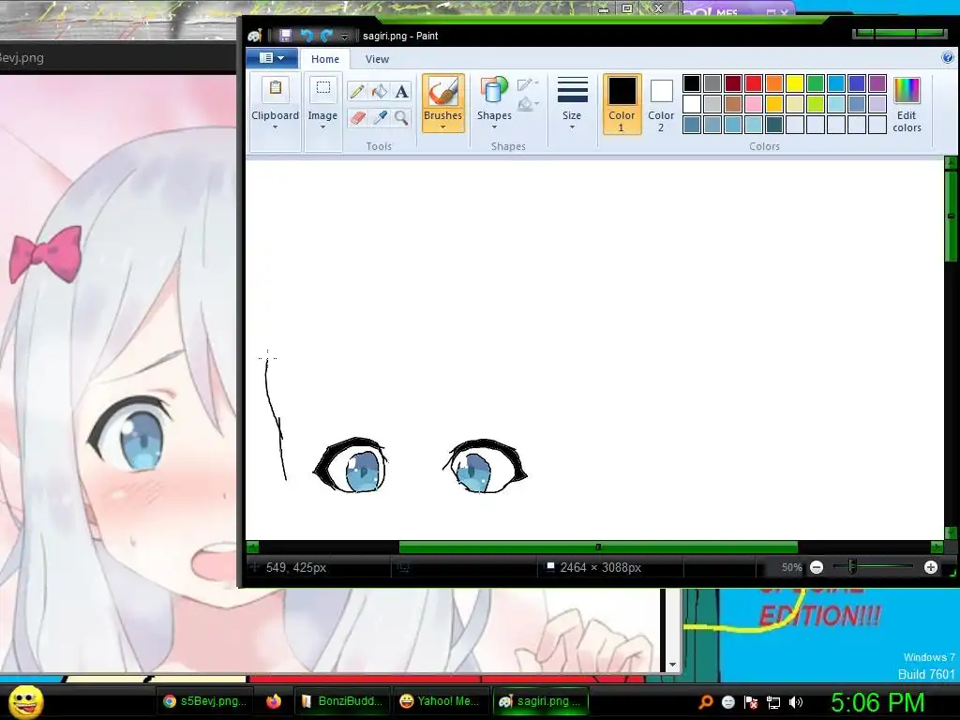
Task: Expand the Image dropdown arrow
Action: coord(322,127)
